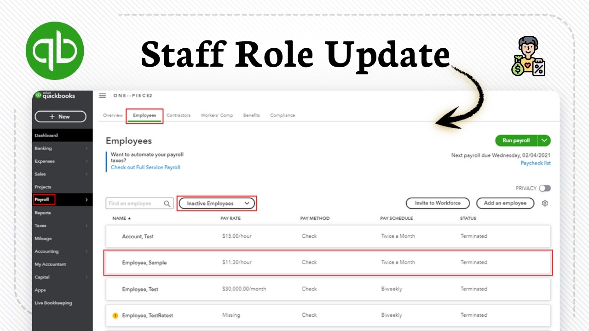Screen dimensions: 589x331
Task: Open Projects in the sidebar
Action: click(x=43, y=187)
